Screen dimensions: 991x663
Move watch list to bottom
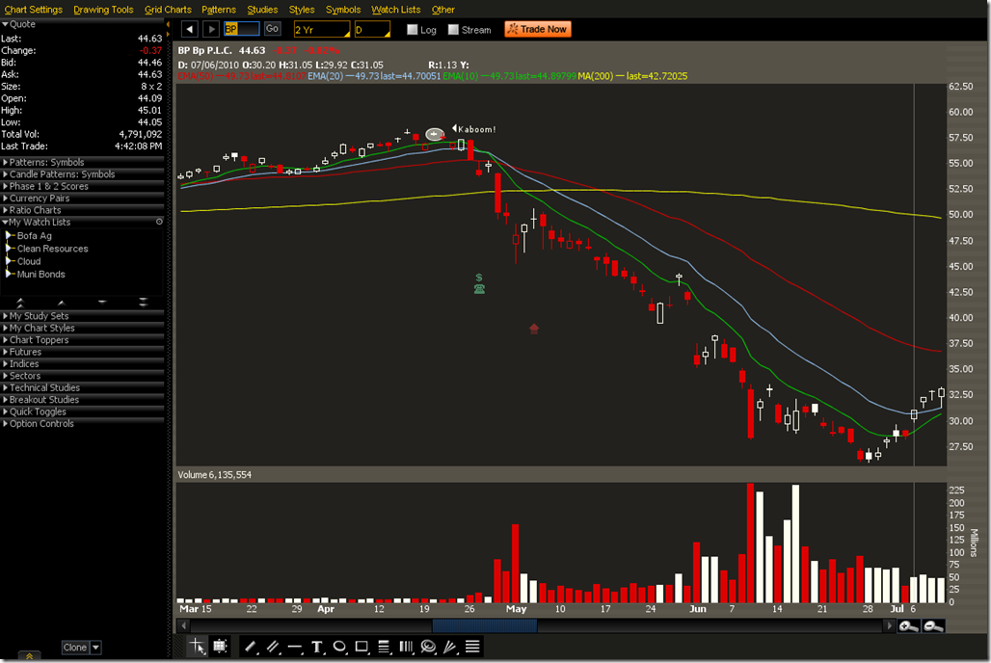143,303
